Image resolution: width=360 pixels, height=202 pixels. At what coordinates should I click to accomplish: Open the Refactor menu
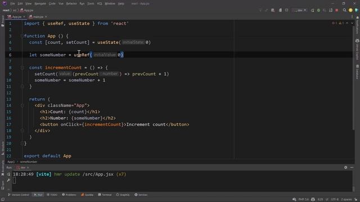click(71, 4)
